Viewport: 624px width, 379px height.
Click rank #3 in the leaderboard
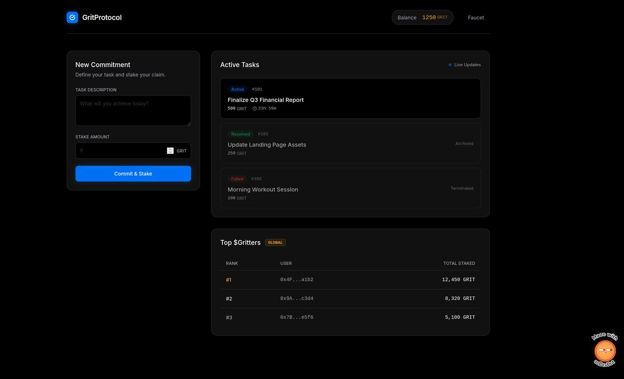(x=229, y=317)
